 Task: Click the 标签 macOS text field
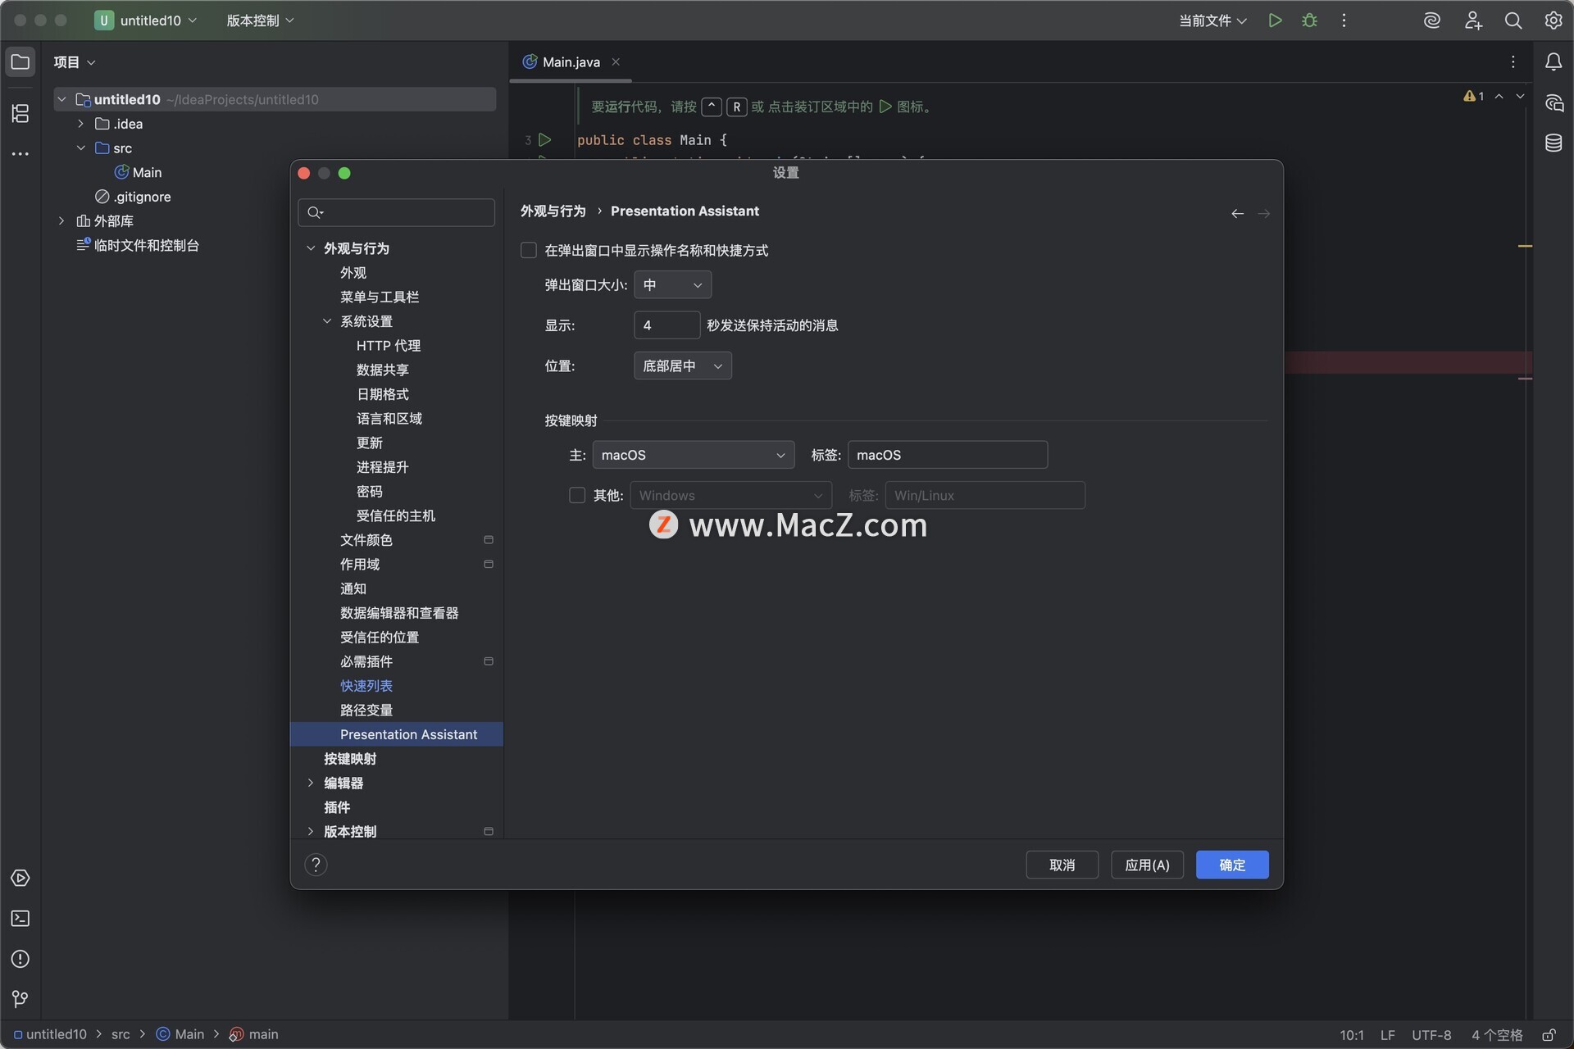click(947, 455)
